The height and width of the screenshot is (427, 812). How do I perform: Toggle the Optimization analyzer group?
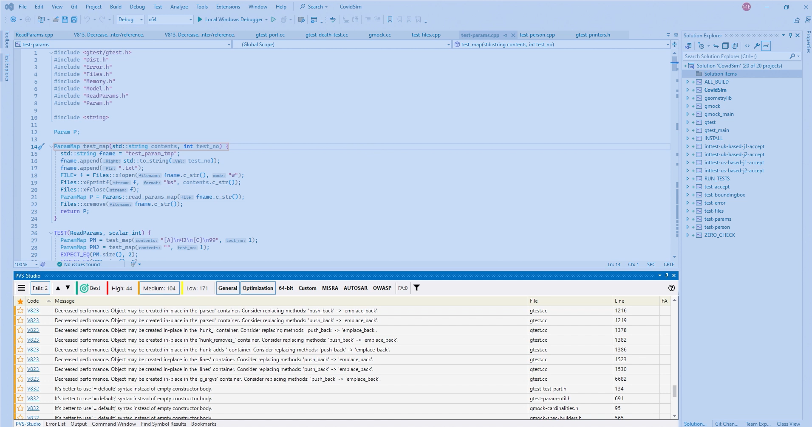point(258,288)
